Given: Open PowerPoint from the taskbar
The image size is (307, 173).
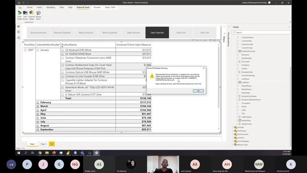Looking at the screenshot, I should coord(54,153).
